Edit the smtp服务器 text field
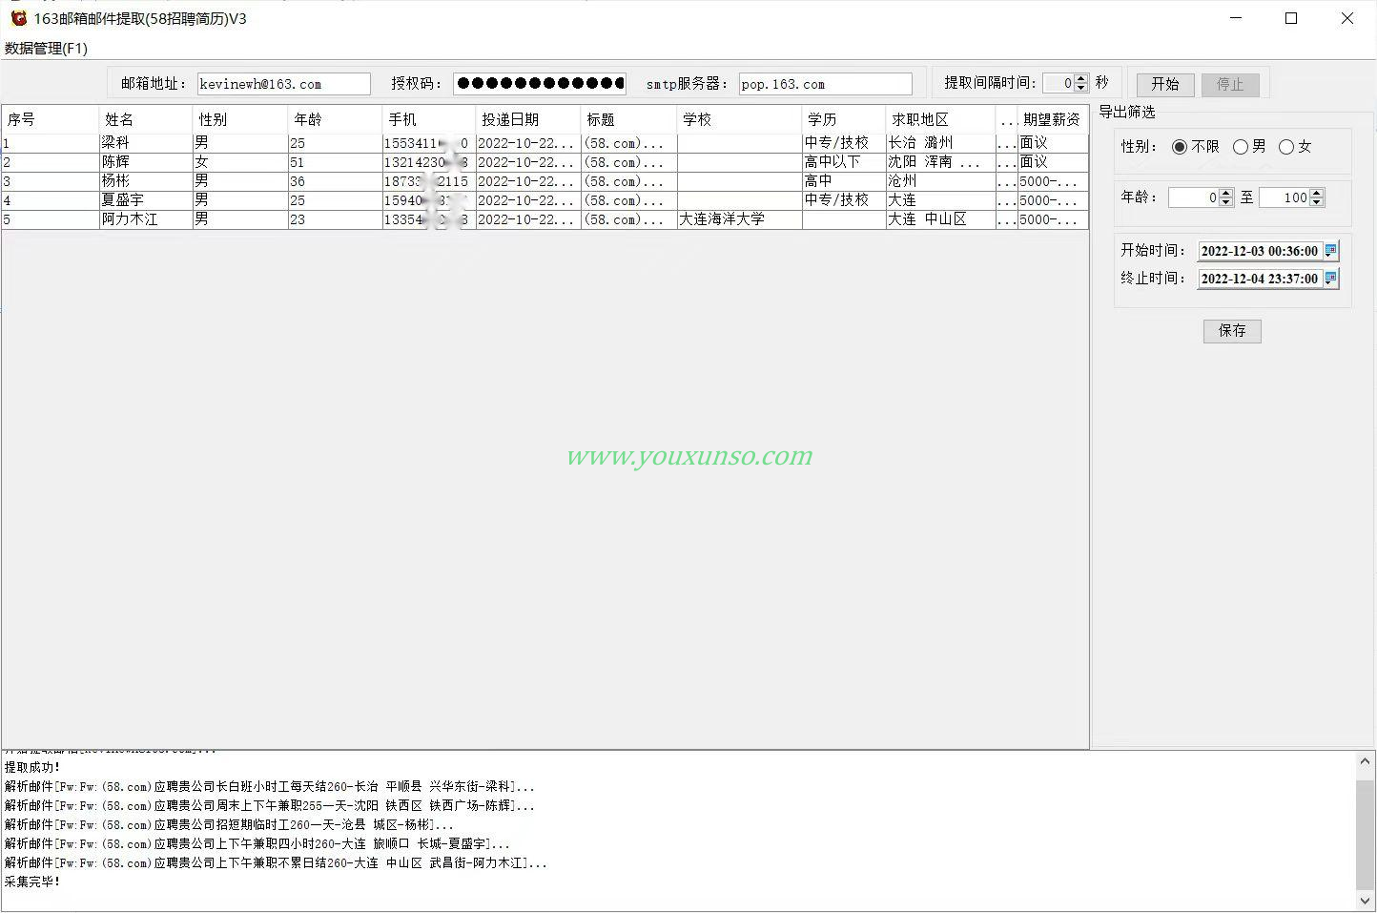Image resolution: width=1377 pixels, height=913 pixels. tap(825, 84)
